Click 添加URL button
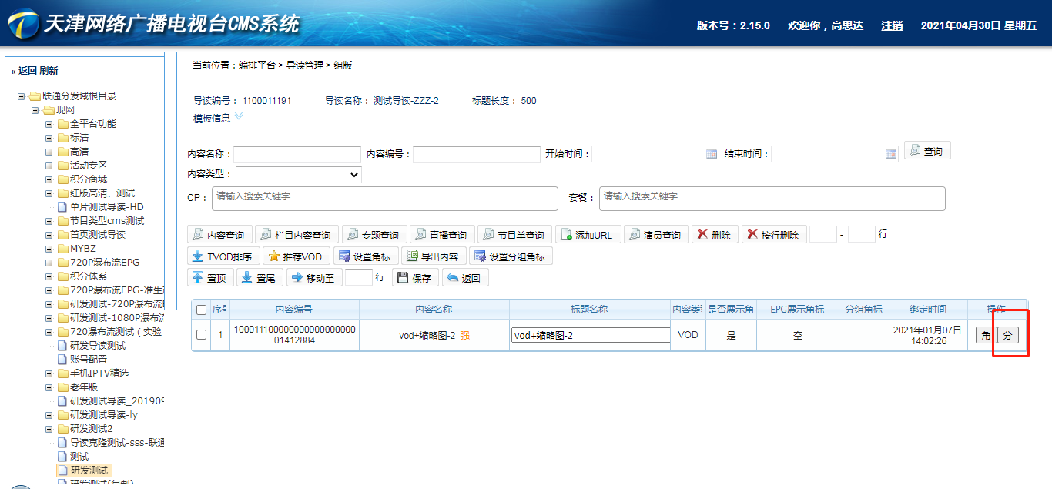The image size is (1052, 489). point(587,235)
